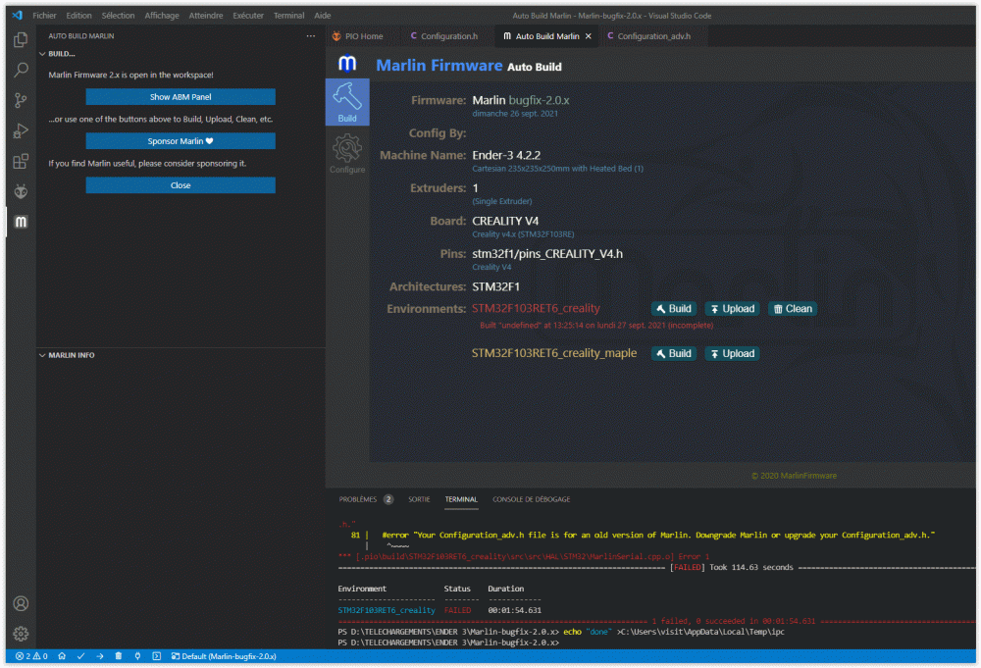This screenshot has width=981, height=668.
Task: Click the FAILED status in terminal table
Action: [x=457, y=610]
